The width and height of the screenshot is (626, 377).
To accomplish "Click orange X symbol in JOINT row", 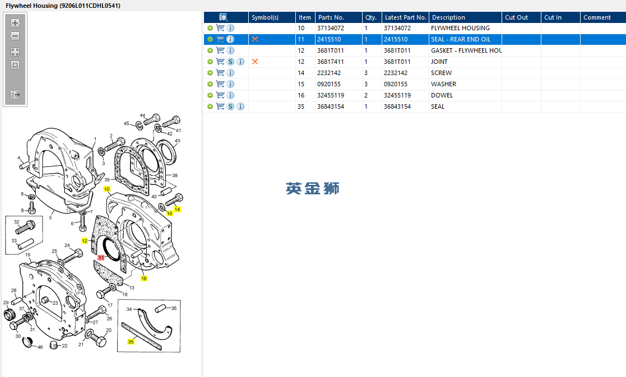I will click(x=254, y=62).
